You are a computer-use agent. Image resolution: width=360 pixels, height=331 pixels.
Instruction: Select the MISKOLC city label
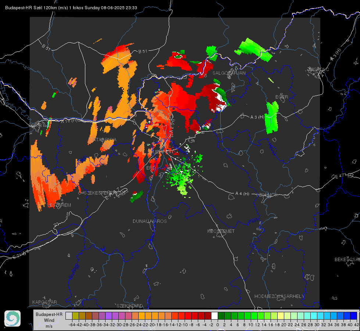319,69
